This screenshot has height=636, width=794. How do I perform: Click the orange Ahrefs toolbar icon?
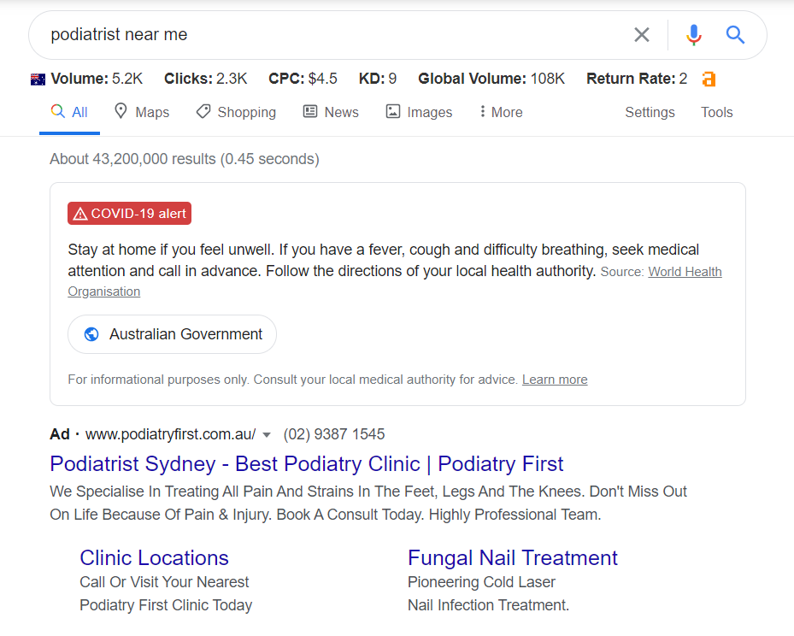coord(709,79)
